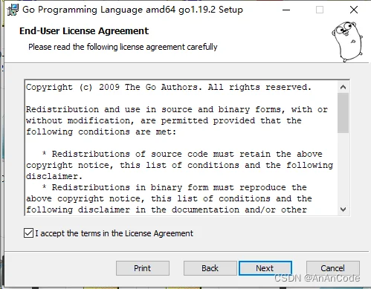
Task: Click the 'Redistributions in binary form' license line
Action: coord(175,187)
